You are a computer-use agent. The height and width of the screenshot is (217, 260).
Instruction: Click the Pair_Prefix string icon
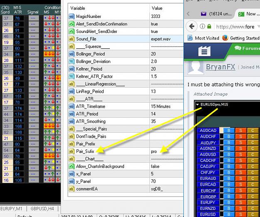point(72,144)
